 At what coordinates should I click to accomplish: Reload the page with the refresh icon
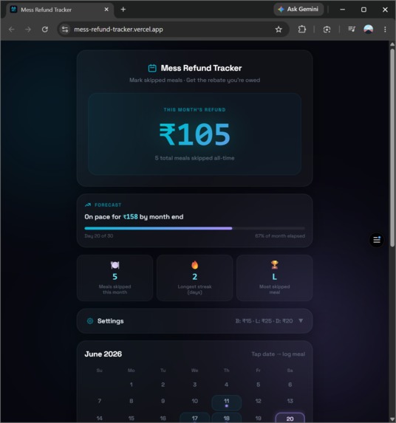tap(45, 30)
